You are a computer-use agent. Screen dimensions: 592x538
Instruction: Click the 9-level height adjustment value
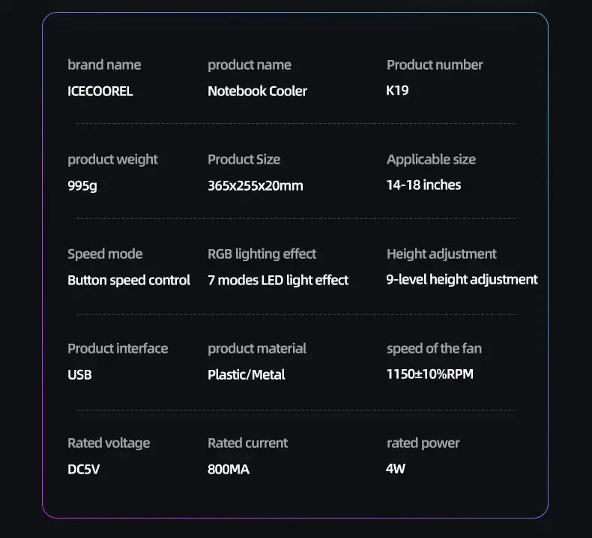(462, 280)
